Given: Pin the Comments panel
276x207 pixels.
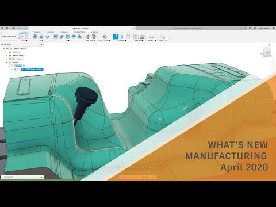Looking at the screenshot, I should coord(41,177).
